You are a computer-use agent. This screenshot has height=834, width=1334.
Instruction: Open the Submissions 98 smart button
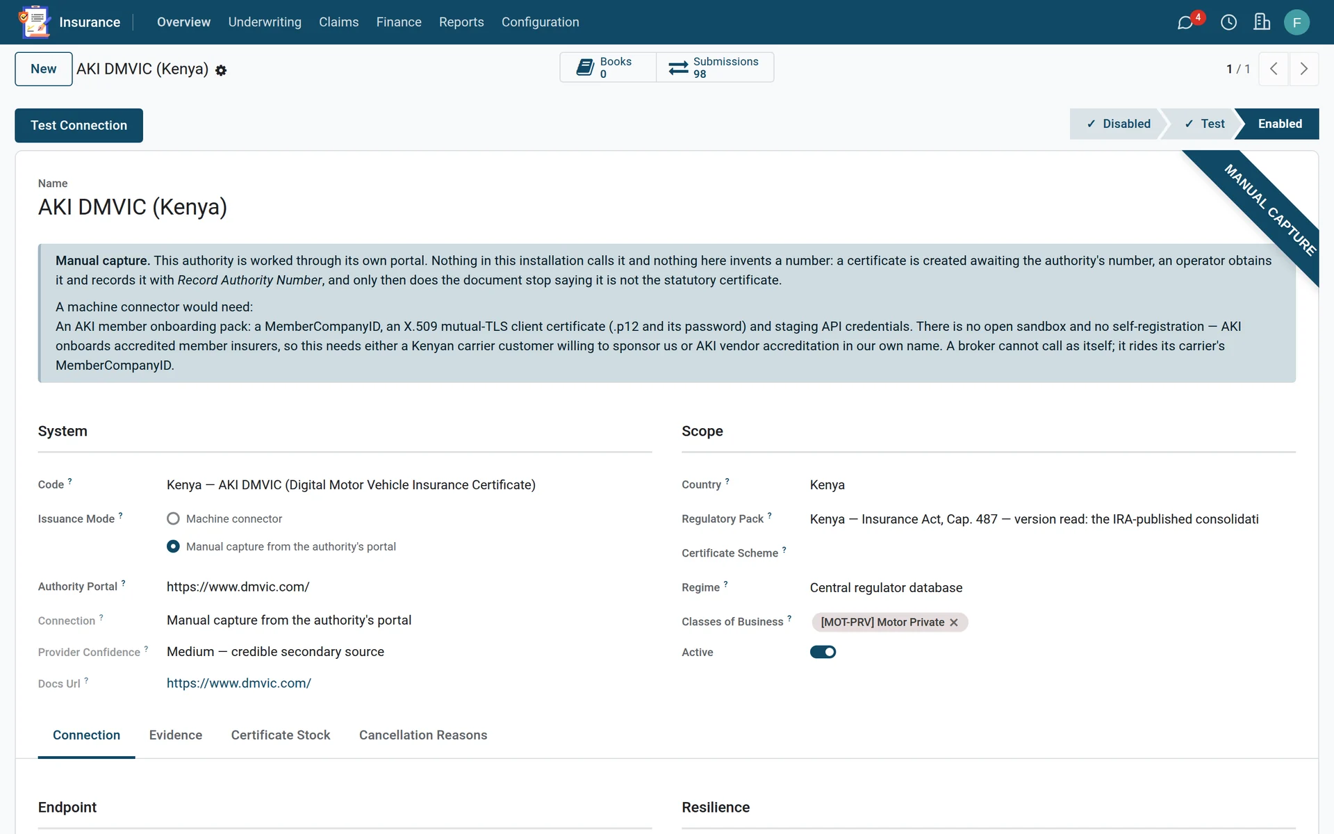(x=715, y=67)
